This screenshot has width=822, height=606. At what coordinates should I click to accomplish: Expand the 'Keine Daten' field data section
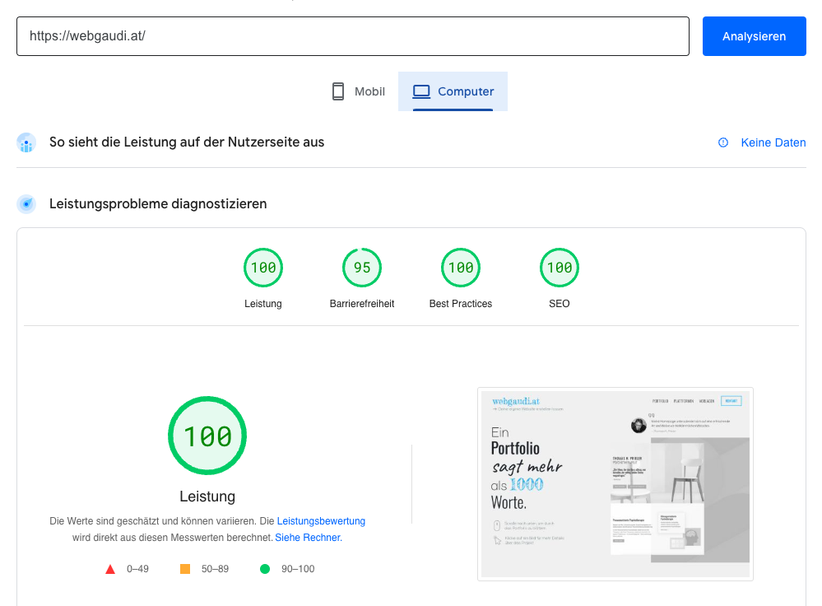pyautogui.click(x=773, y=142)
